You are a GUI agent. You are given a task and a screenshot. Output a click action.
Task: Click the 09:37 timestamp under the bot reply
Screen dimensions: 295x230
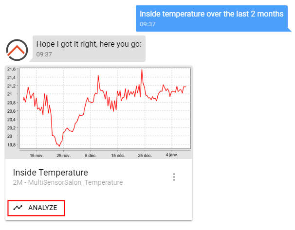pos(44,54)
